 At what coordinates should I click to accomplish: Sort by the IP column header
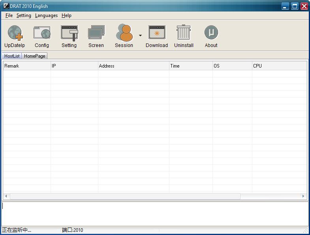point(74,66)
